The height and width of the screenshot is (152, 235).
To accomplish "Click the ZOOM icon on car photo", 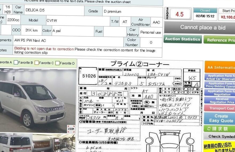I will [71, 129].
